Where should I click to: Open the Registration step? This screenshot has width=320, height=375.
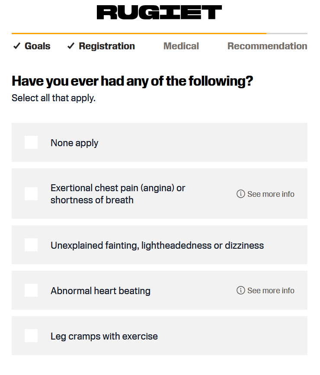click(x=107, y=46)
